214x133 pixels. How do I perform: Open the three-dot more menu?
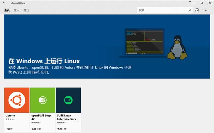click(205, 10)
